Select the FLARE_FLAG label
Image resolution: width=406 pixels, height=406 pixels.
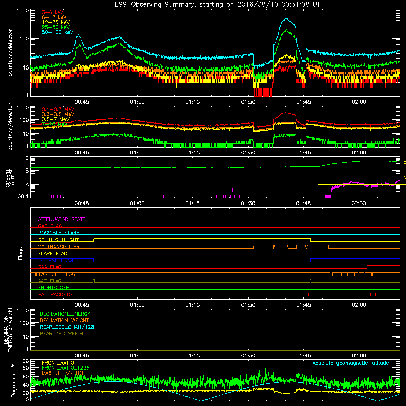click(53, 253)
